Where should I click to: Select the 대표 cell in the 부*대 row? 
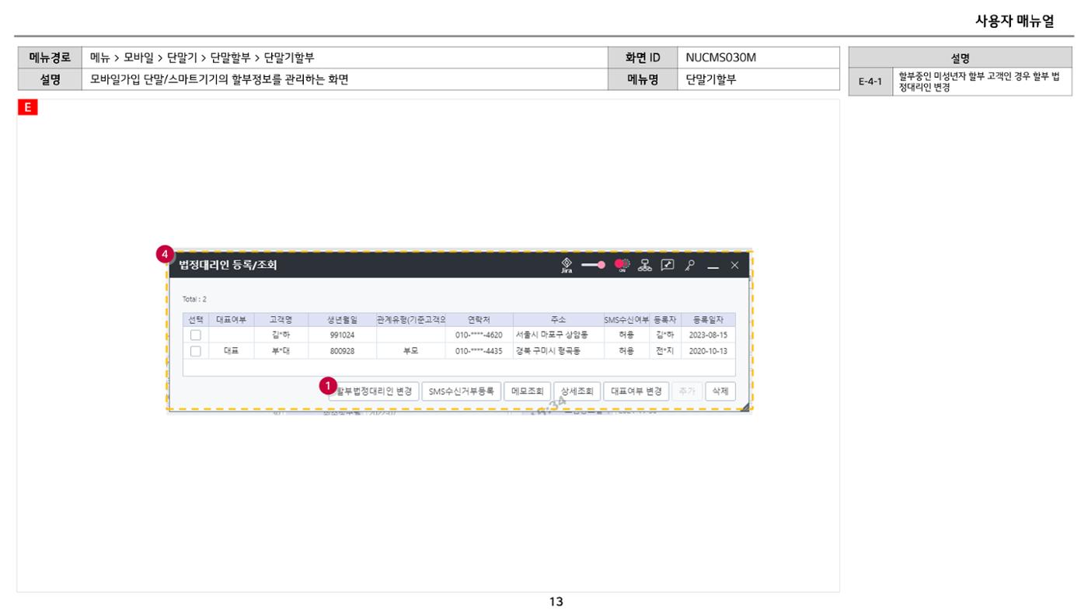(232, 351)
